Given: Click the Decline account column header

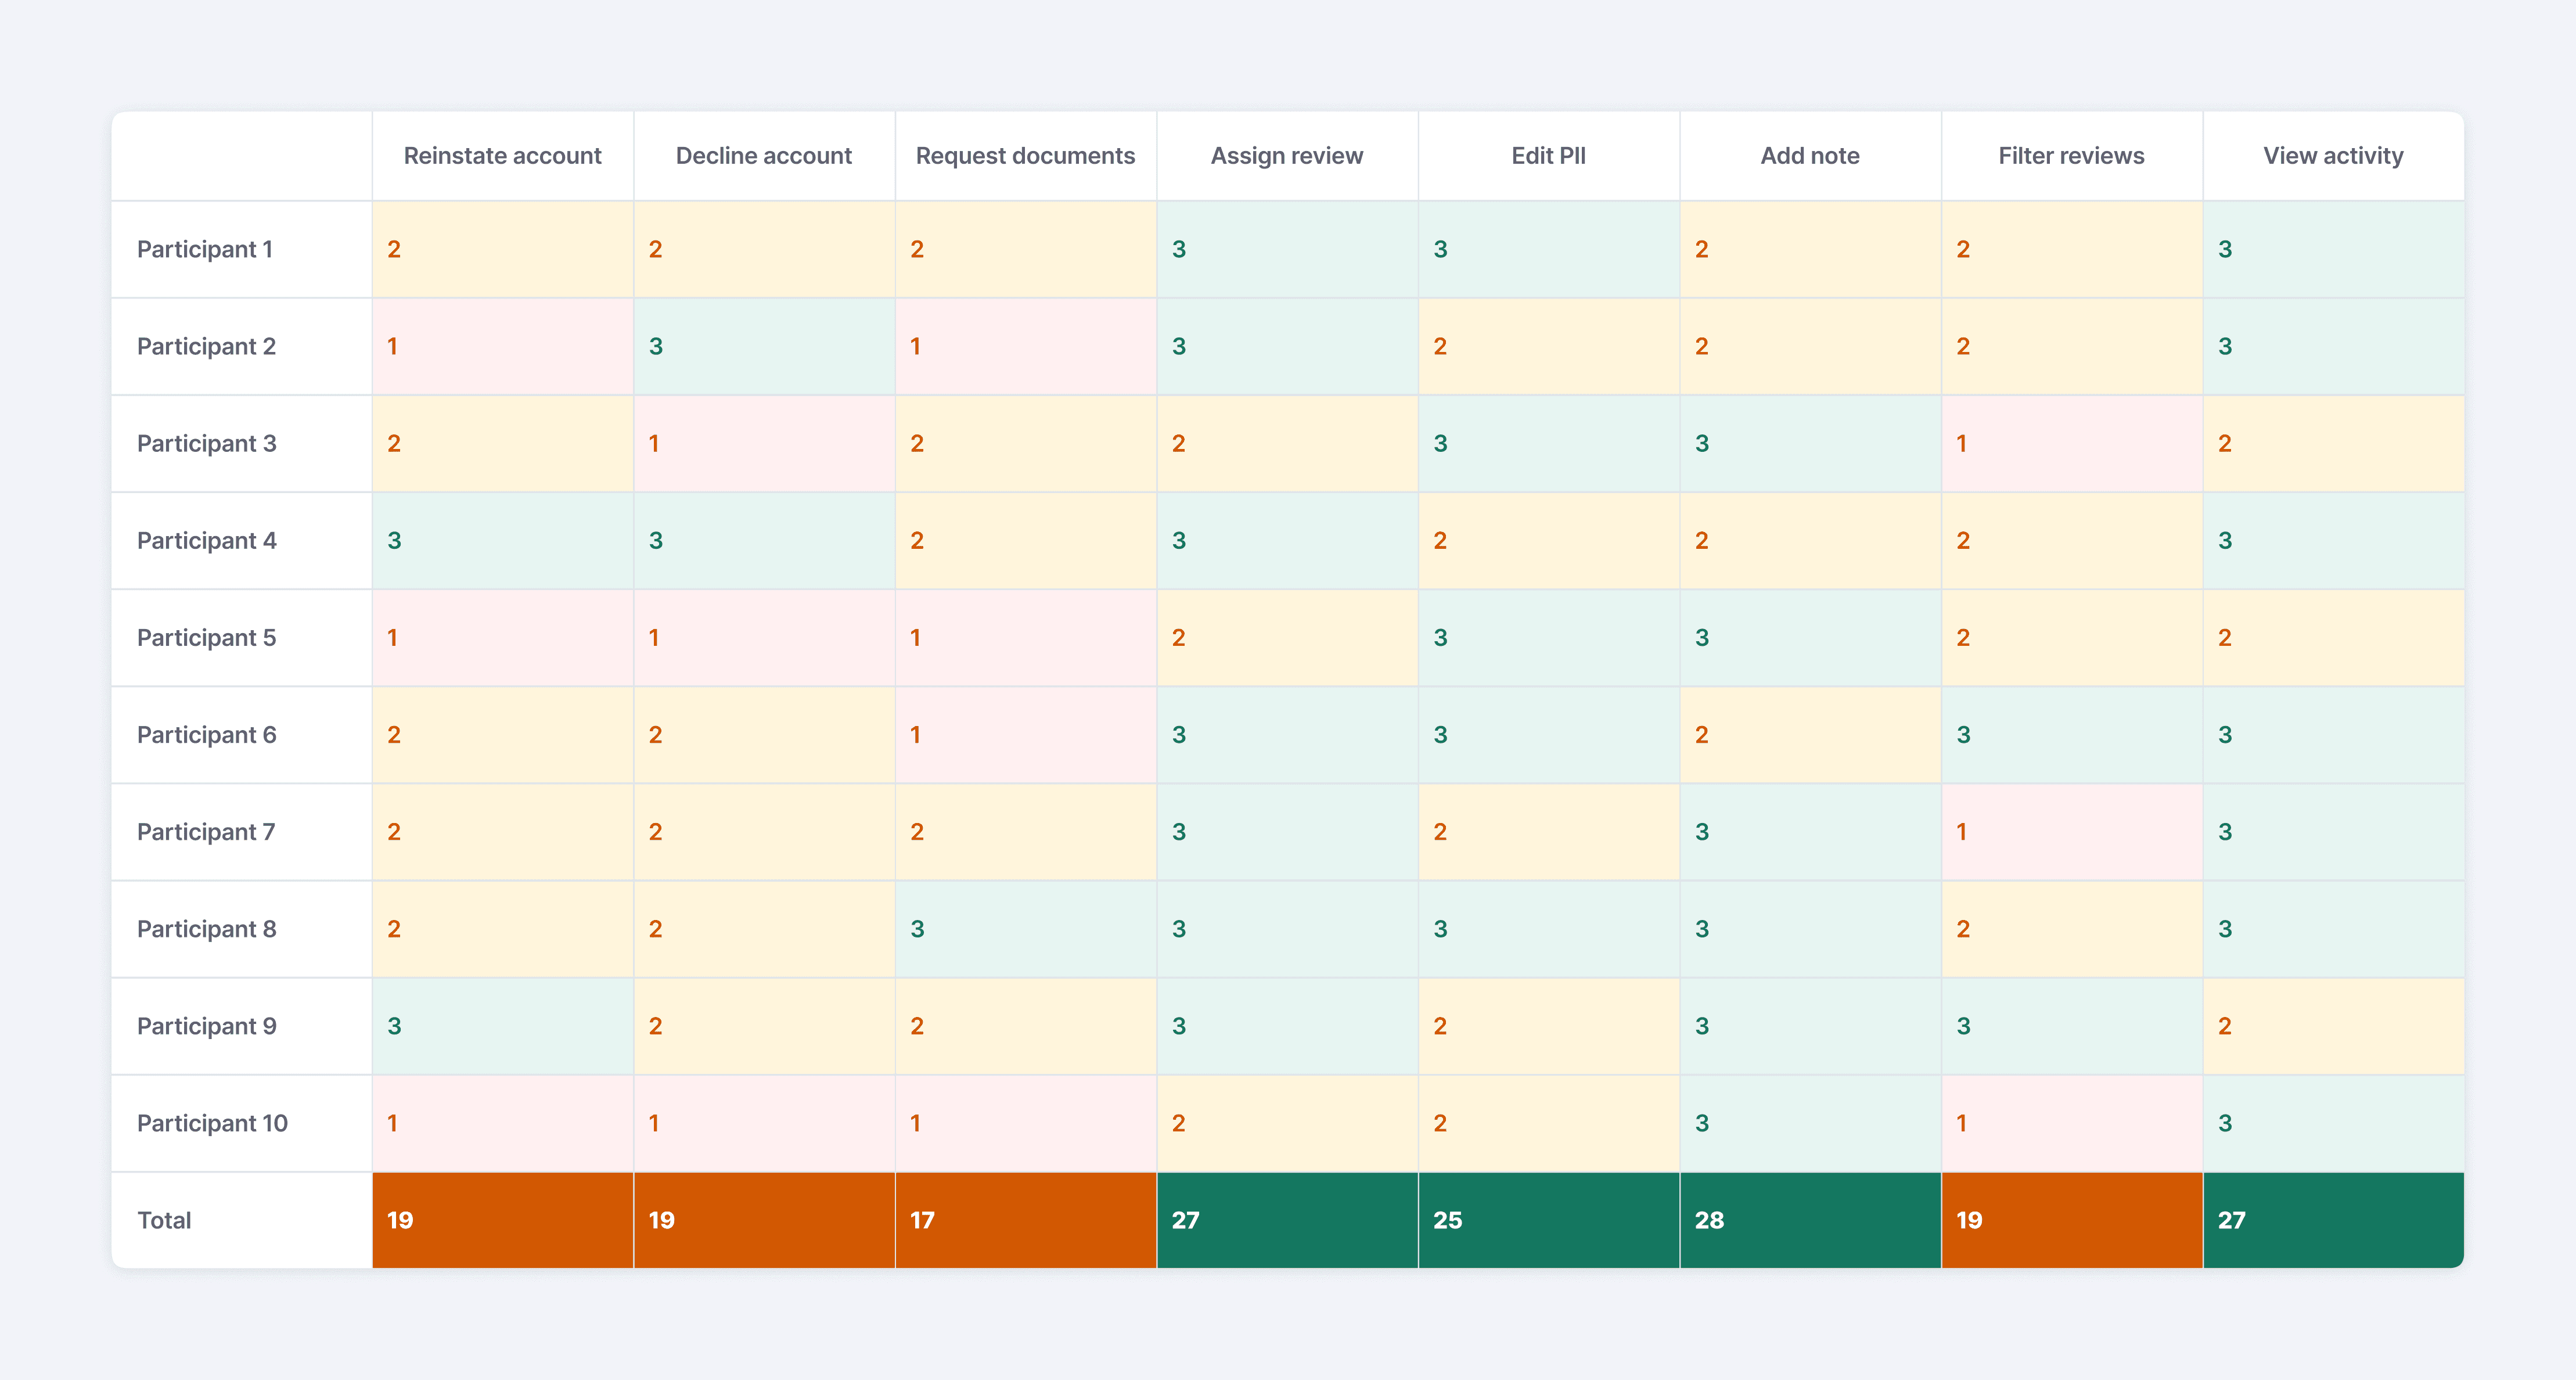Looking at the screenshot, I should click(763, 156).
